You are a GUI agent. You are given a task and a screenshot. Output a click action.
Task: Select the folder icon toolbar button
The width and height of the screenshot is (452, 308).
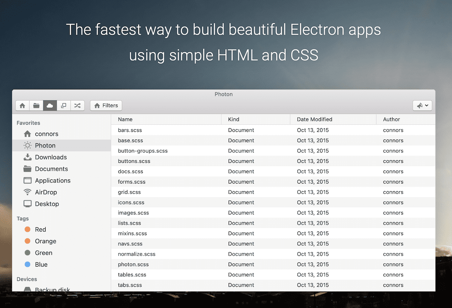(x=36, y=106)
